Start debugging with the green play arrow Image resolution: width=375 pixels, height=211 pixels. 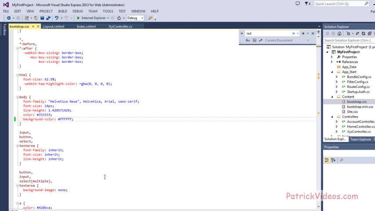pos(78,18)
